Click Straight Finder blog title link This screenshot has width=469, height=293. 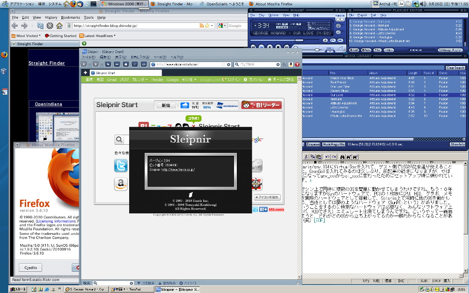(47, 63)
